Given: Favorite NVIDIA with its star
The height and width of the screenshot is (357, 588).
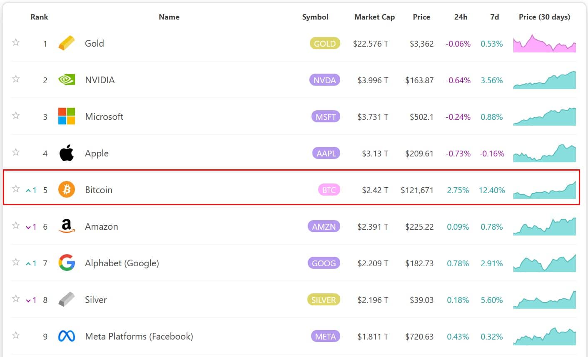Looking at the screenshot, I should 16,79.
